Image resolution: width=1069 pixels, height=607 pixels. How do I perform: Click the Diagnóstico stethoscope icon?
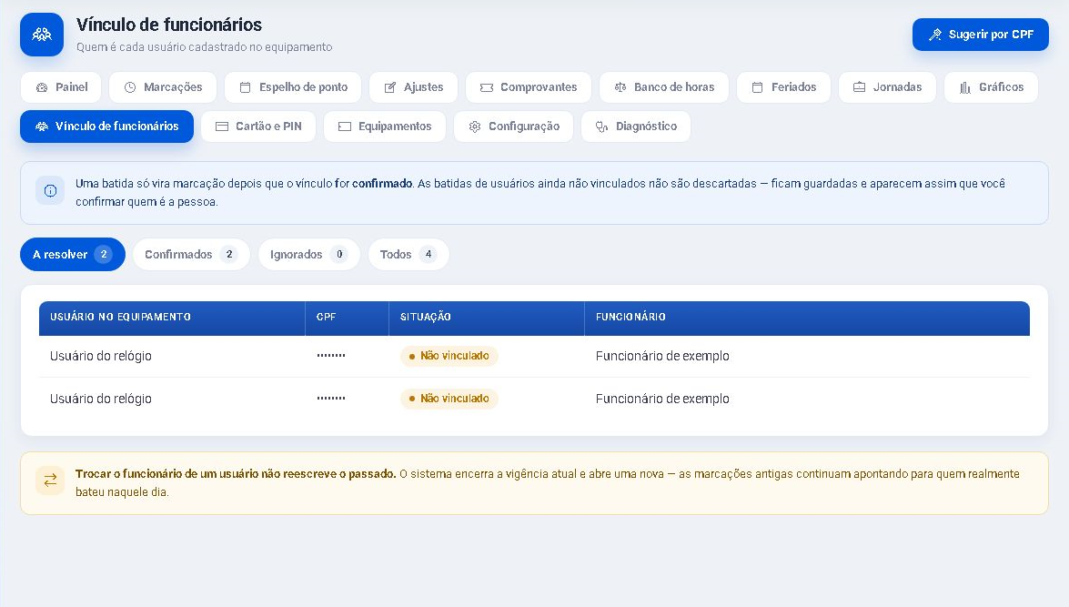pyautogui.click(x=601, y=126)
